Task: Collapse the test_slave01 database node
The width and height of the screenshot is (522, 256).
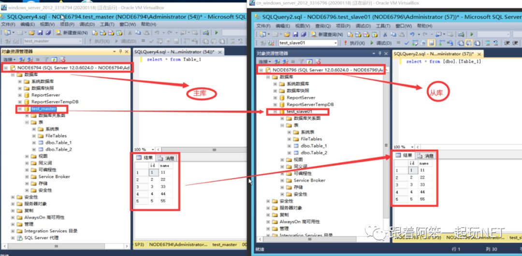Action: [275, 112]
